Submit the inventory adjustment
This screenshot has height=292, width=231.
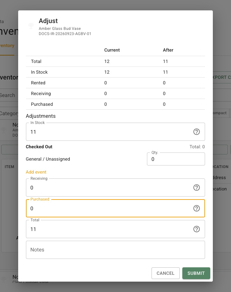pos(196,273)
